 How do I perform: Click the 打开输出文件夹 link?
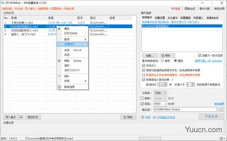[x=166, y=117]
